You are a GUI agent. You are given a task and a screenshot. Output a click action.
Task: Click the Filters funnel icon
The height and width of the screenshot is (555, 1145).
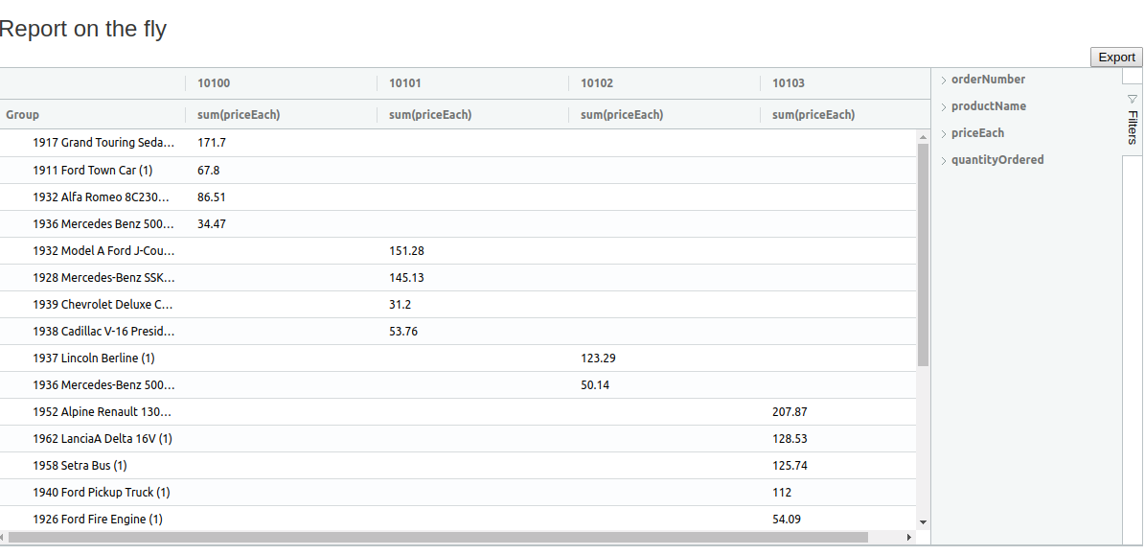pos(1132,99)
